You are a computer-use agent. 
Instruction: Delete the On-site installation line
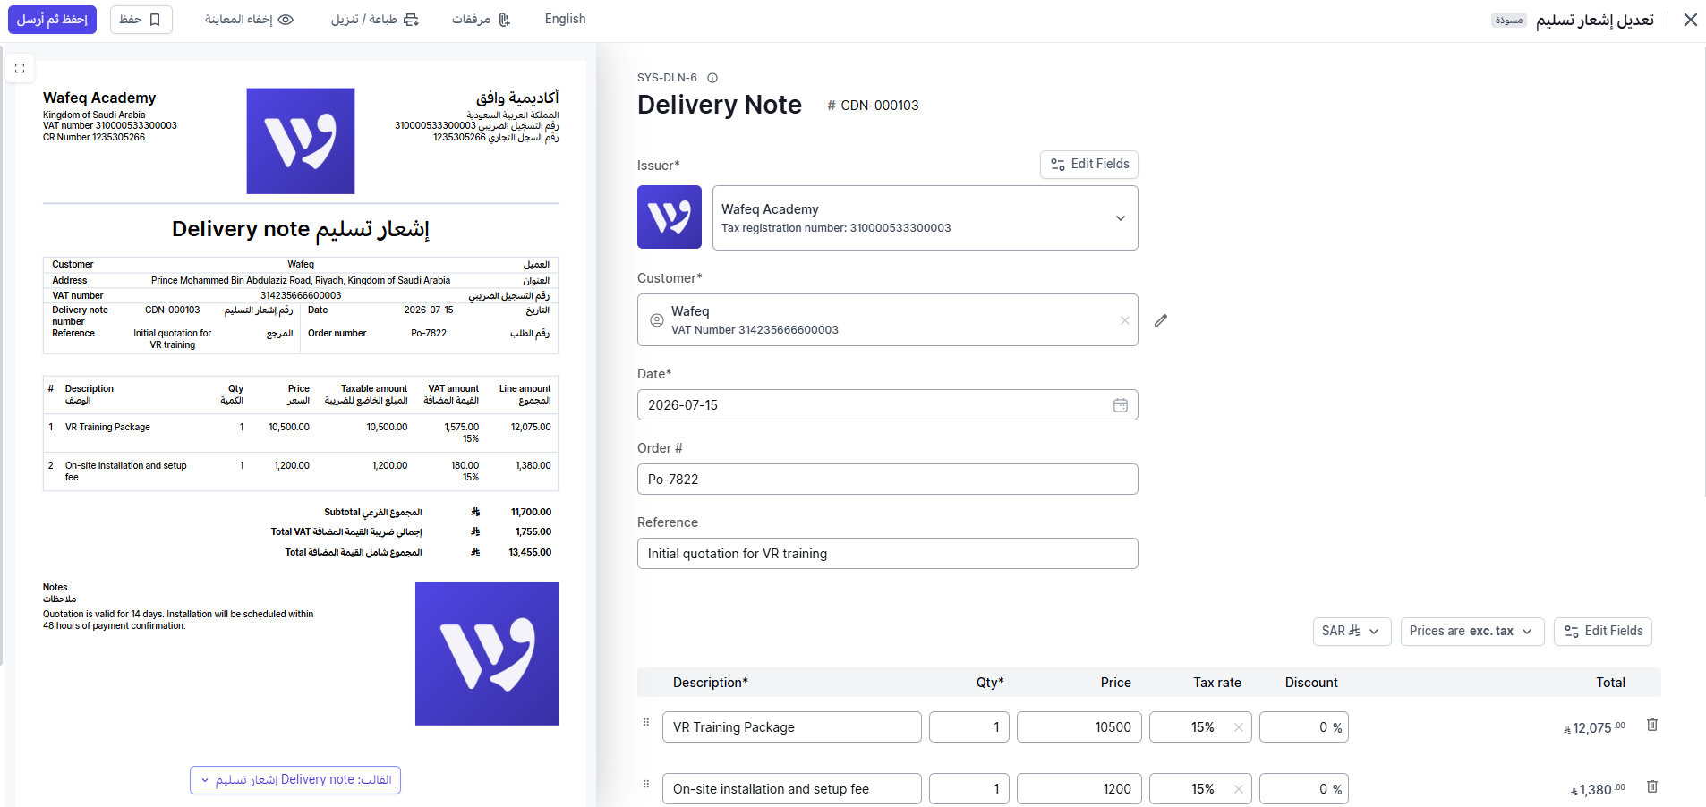[x=1652, y=786]
